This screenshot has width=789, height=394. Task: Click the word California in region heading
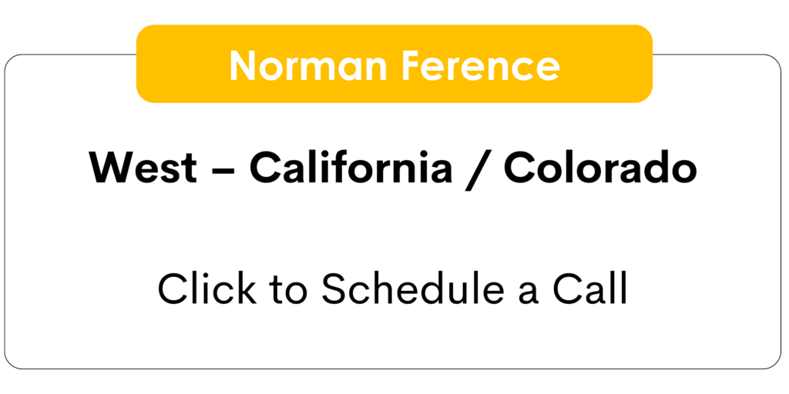[x=351, y=167]
